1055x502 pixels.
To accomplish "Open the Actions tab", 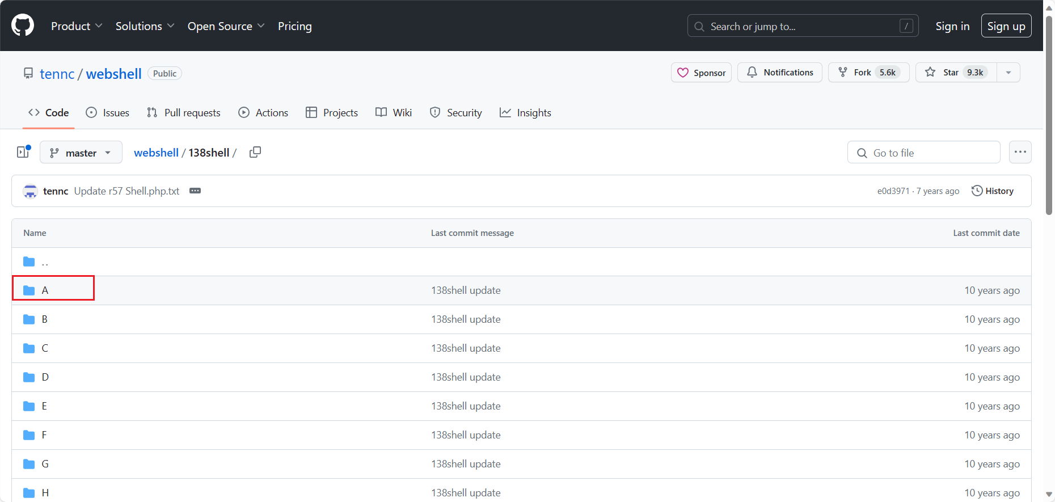I will [263, 113].
